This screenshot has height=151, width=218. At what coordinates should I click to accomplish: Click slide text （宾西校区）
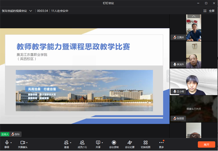click(27, 59)
